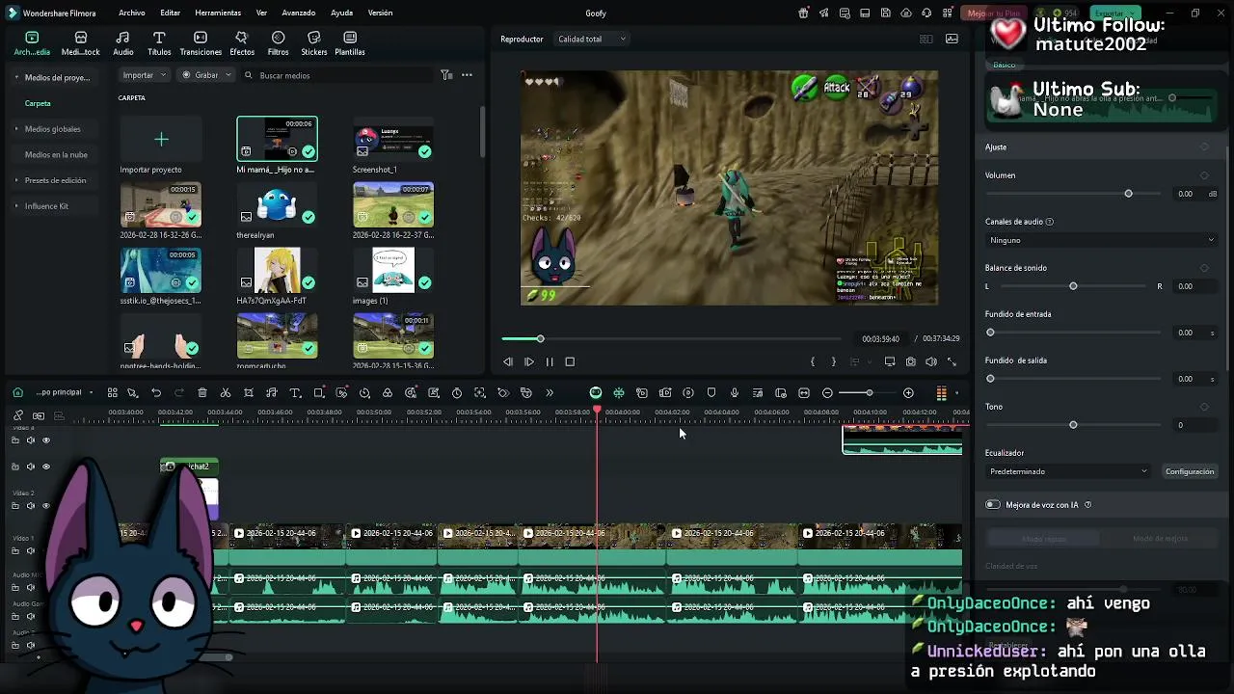The image size is (1234, 694).
Task: Open the Stickers tab
Action: pos(313,43)
